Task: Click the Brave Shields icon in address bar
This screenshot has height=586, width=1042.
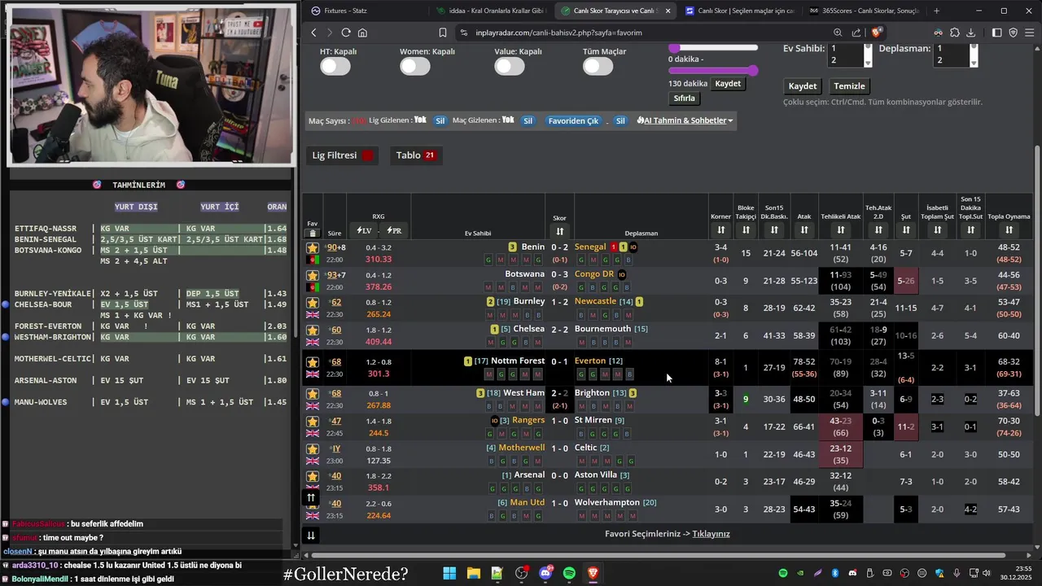Action: 877,33
